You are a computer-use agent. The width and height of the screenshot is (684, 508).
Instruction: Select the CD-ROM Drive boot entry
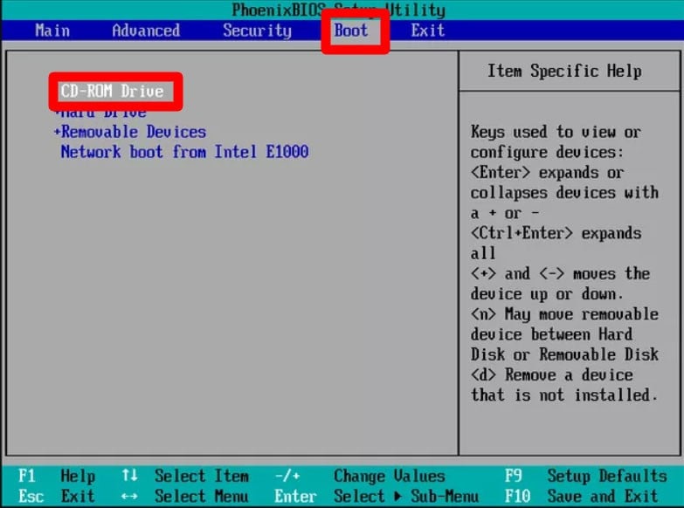click(x=112, y=91)
